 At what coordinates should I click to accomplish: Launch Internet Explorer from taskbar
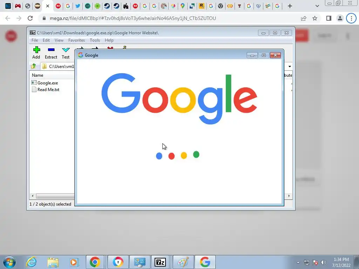(31, 262)
